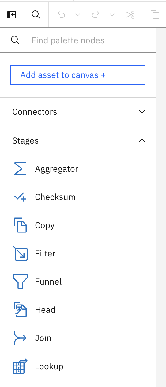Open the Redo dropdown chevron

[x=112, y=15]
